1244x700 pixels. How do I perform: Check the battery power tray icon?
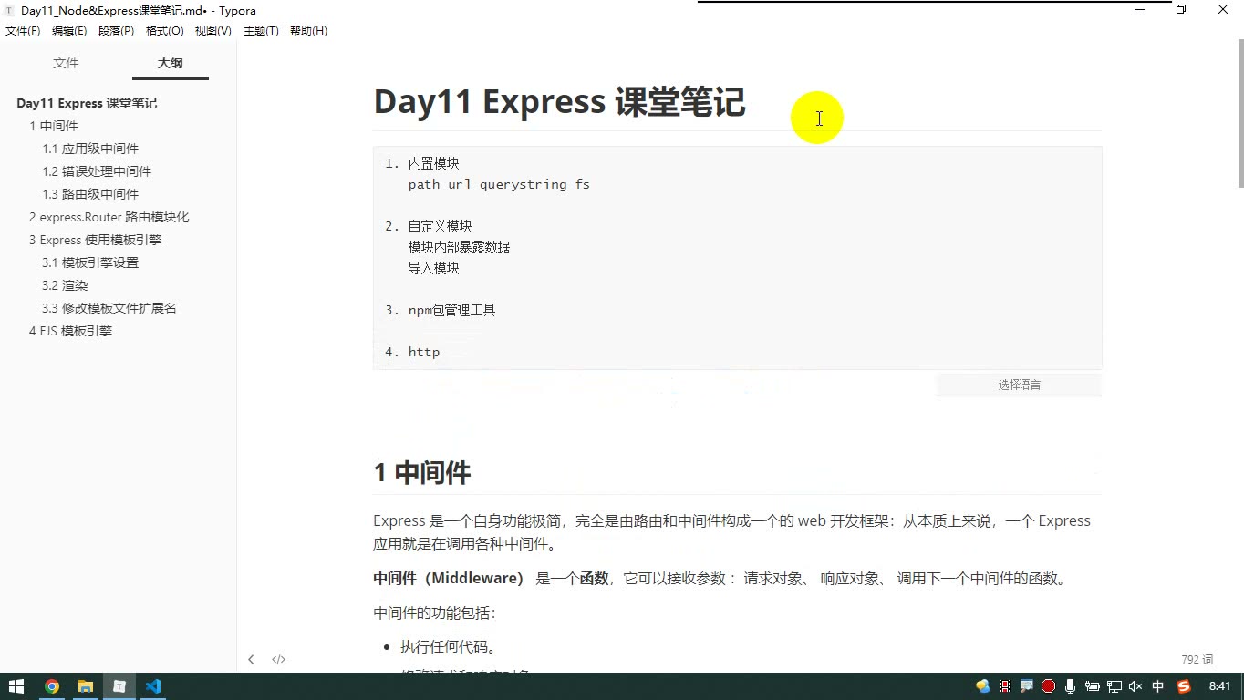point(1092,686)
